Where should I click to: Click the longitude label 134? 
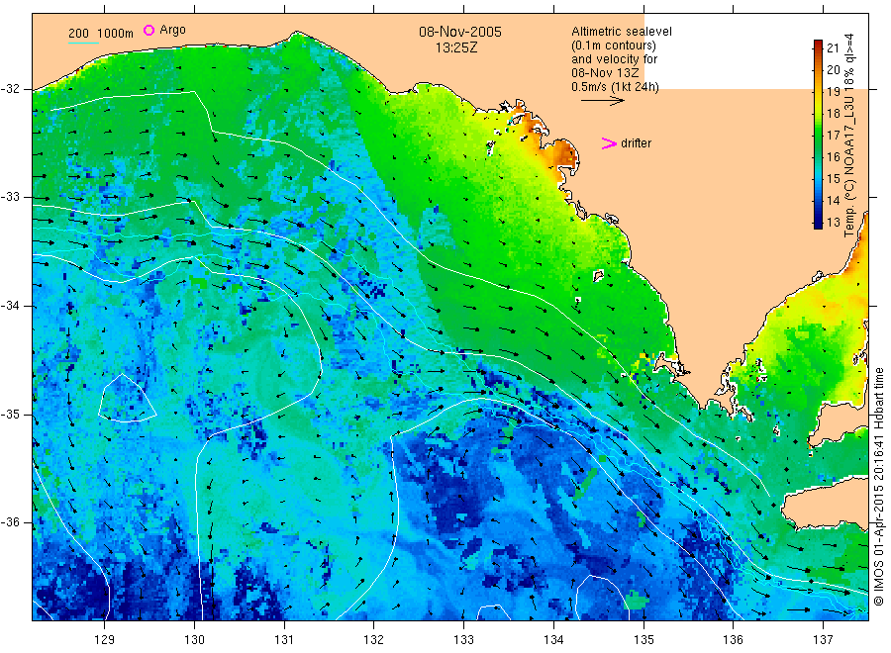coord(553,640)
